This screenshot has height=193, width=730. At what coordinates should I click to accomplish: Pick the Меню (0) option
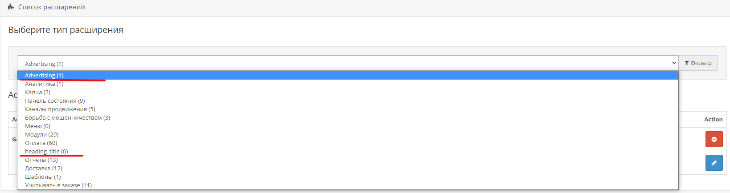(348, 126)
